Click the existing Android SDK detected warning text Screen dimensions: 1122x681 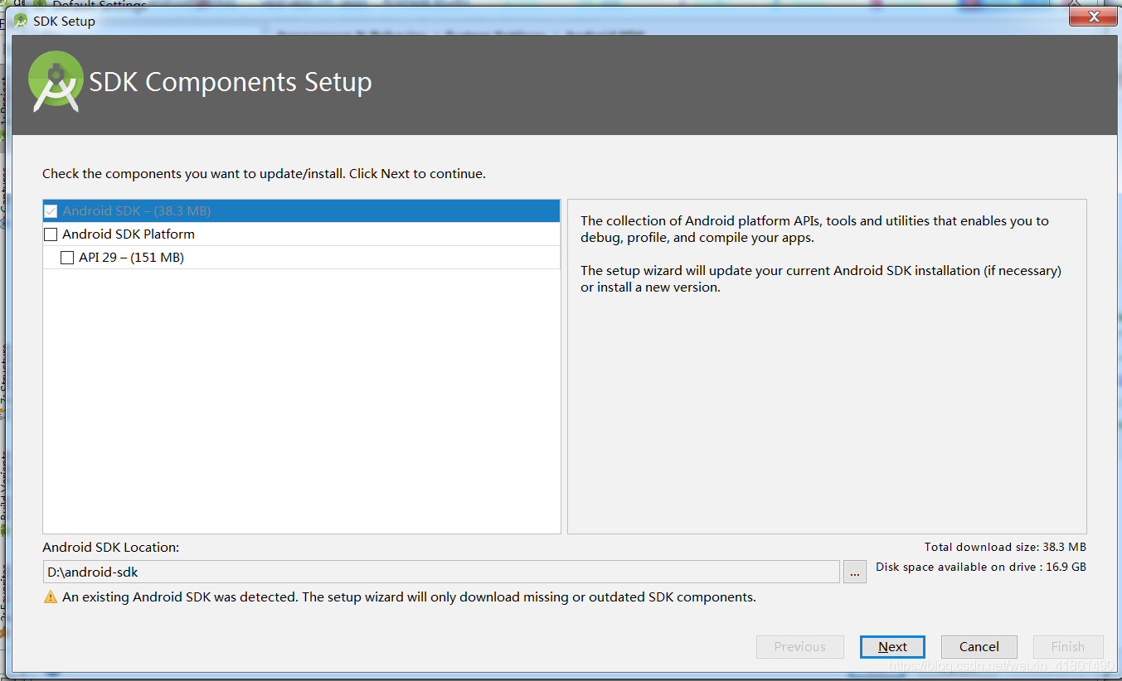pos(409,596)
